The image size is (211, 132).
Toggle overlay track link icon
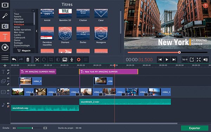8,84
